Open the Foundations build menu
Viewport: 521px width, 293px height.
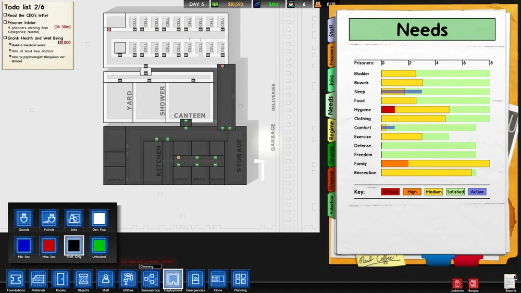tap(16, 278)
